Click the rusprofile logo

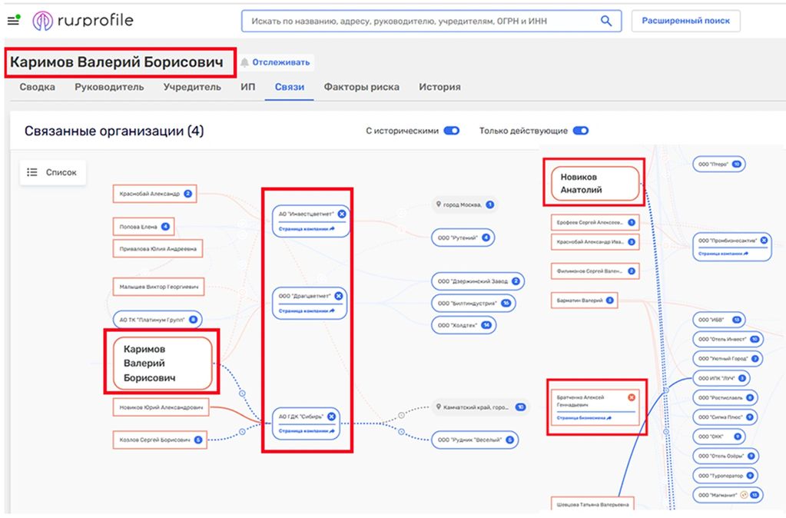tap(83, 21)
